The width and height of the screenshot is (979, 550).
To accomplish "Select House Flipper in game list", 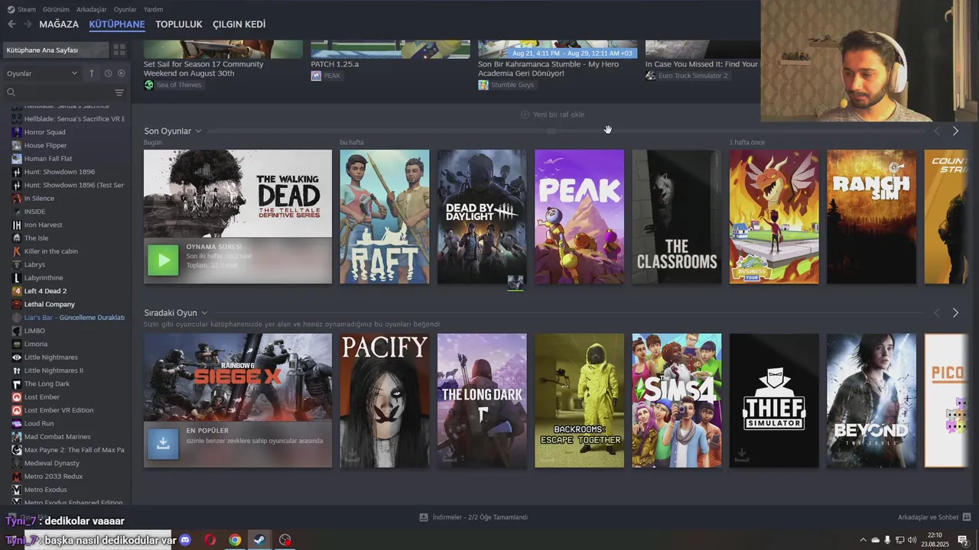I will tap(45, 145).
